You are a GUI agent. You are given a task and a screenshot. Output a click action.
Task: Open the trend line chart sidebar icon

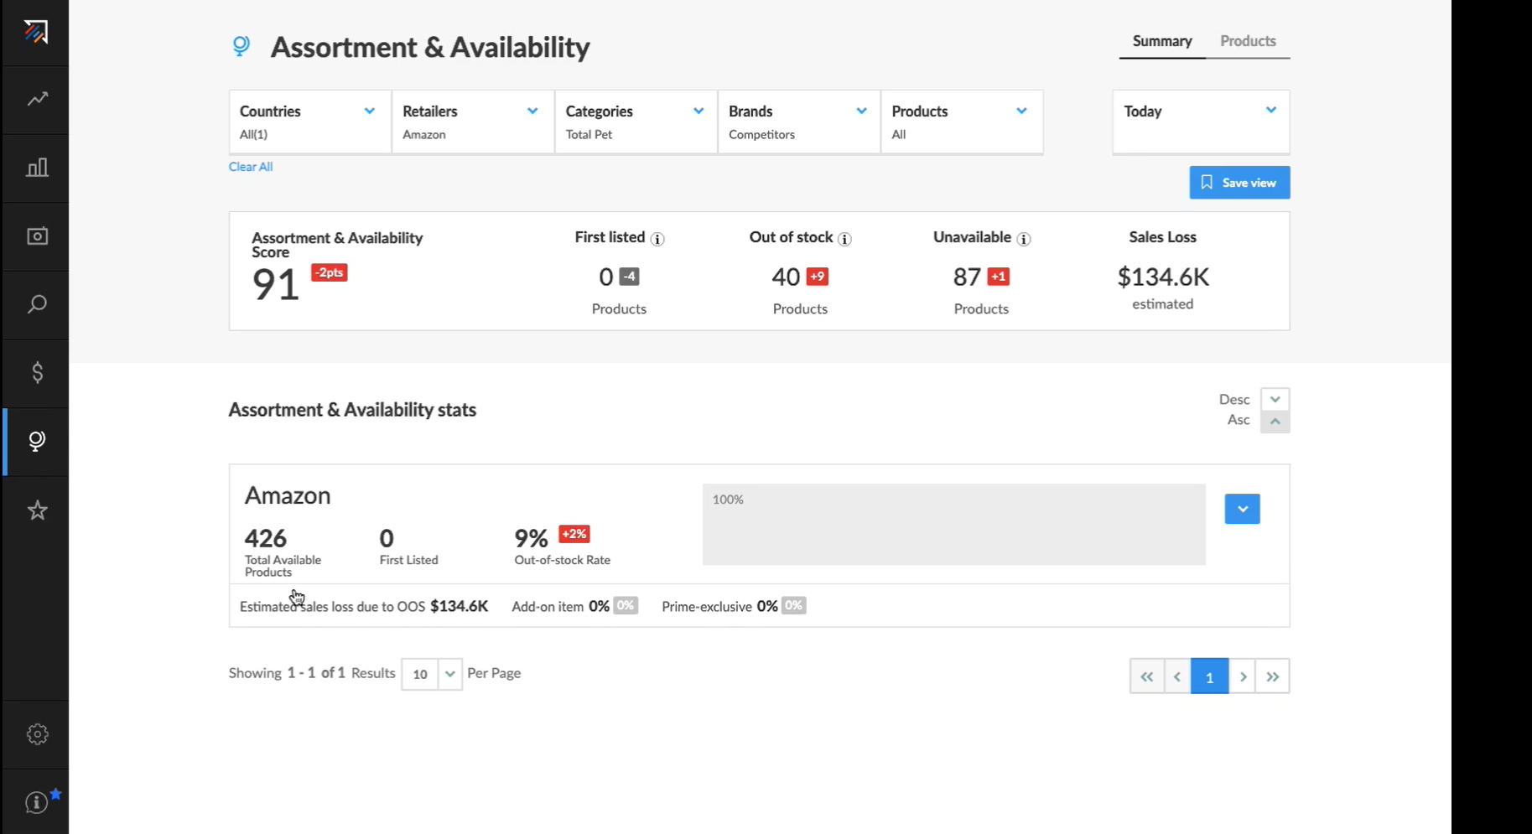pyautogui.click(x=35, y=99)
